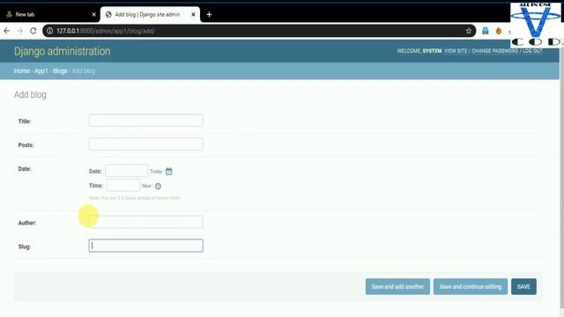This screenshot has width=564, height=317.
Task: Click the page vertical scrollbar
Action: (561, 178)
